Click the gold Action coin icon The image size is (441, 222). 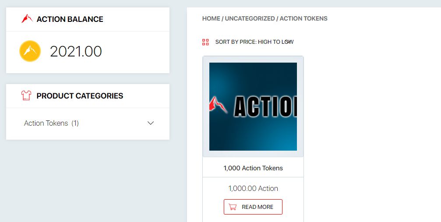30,51
